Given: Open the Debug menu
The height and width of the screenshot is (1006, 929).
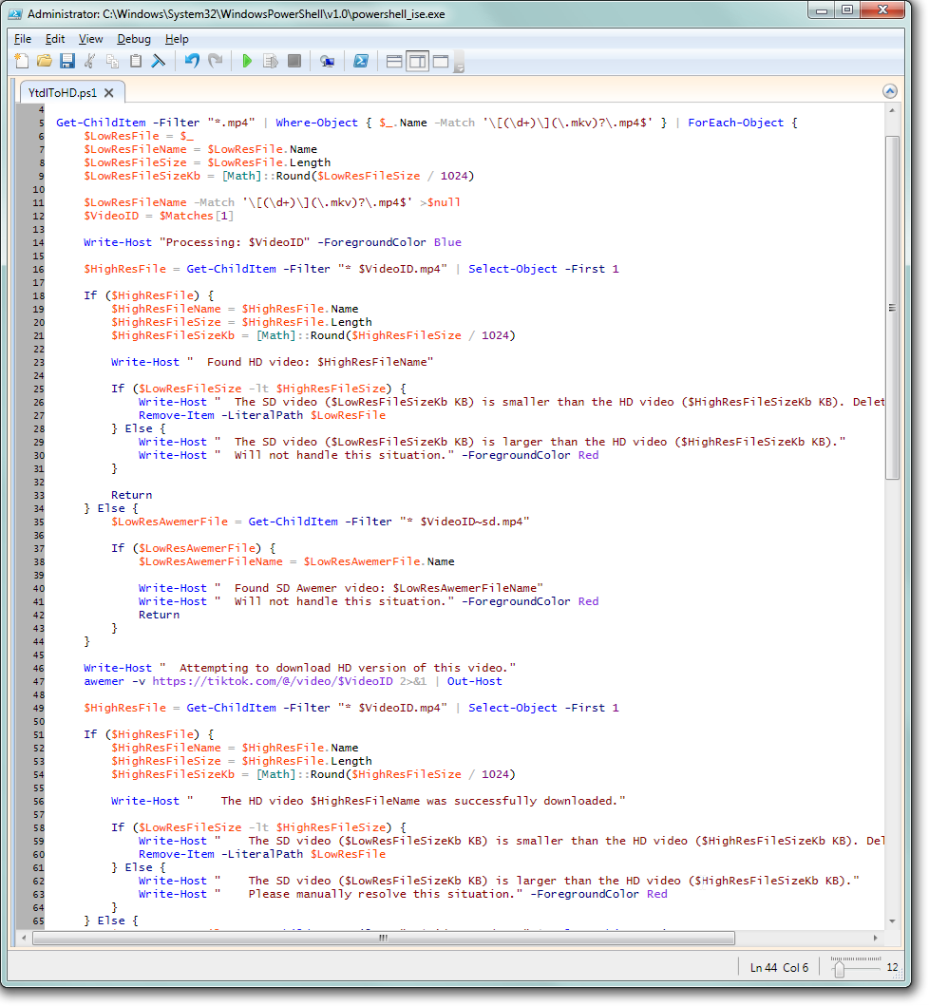Looking at the screenshot, I should click(134, 39).
